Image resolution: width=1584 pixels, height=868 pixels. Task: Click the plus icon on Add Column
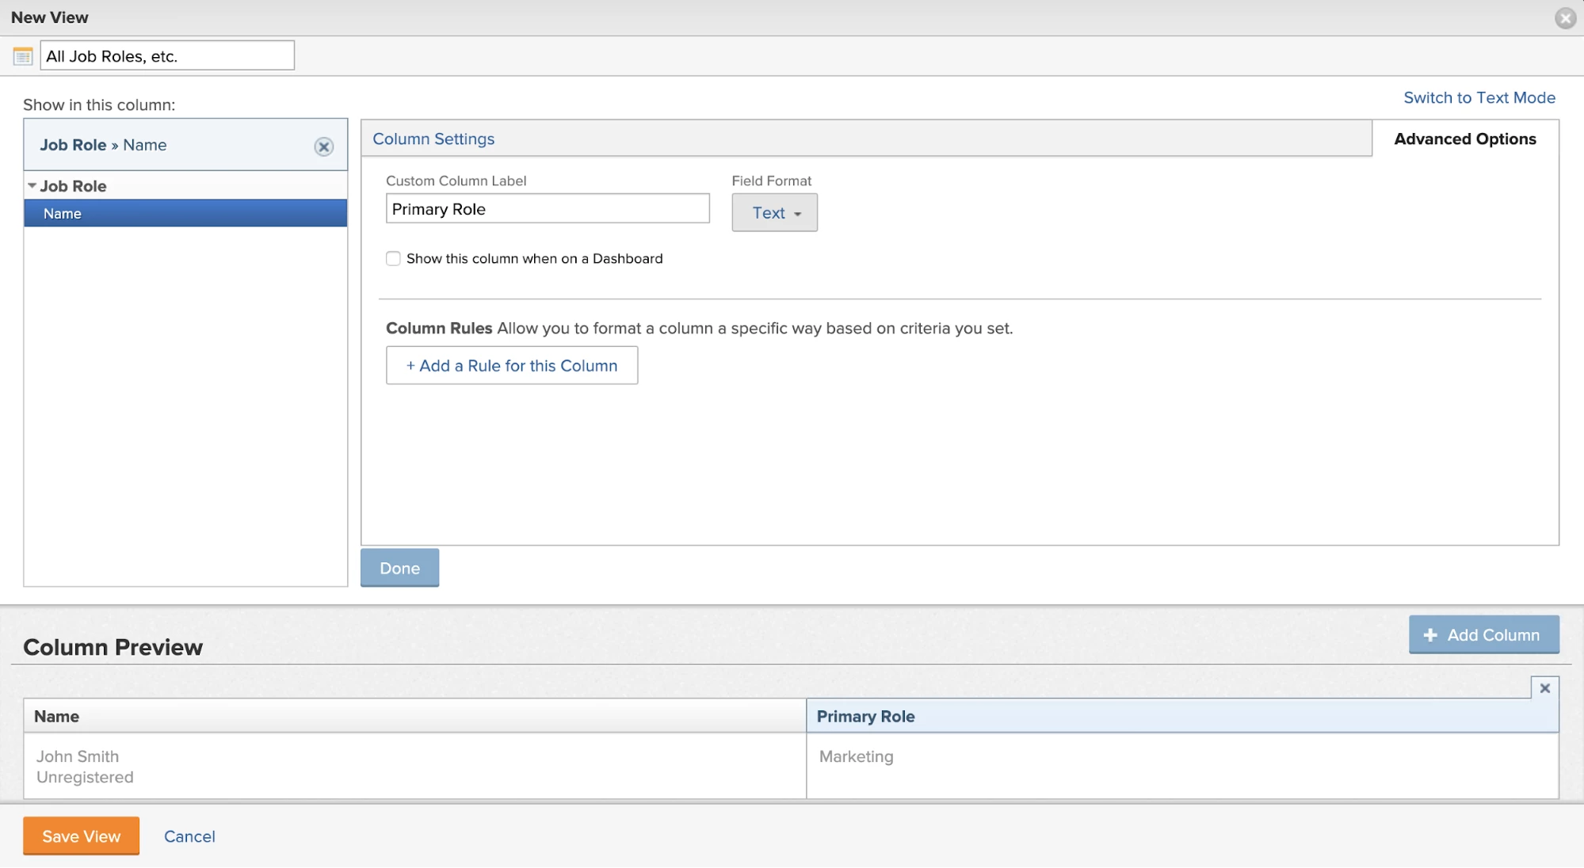1430,635
